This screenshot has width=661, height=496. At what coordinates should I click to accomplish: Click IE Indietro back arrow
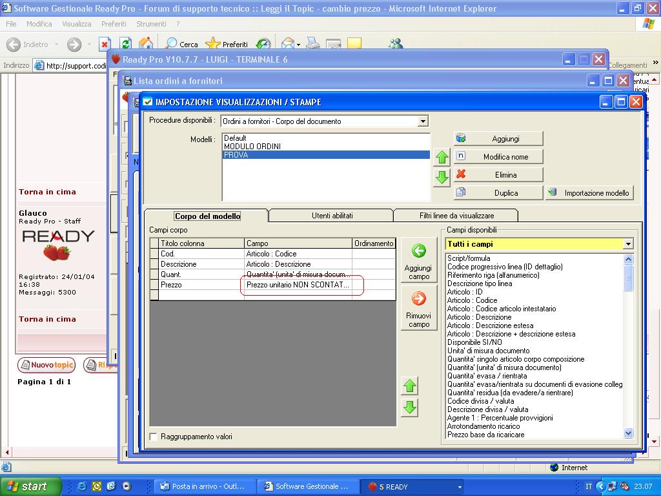[14, 45]
